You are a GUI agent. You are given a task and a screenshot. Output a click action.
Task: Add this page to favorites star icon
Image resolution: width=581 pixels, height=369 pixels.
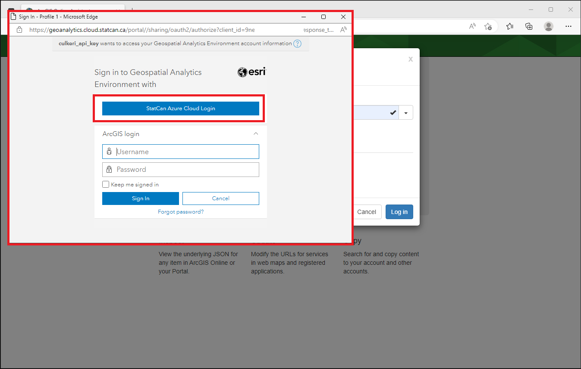(488, 26)
